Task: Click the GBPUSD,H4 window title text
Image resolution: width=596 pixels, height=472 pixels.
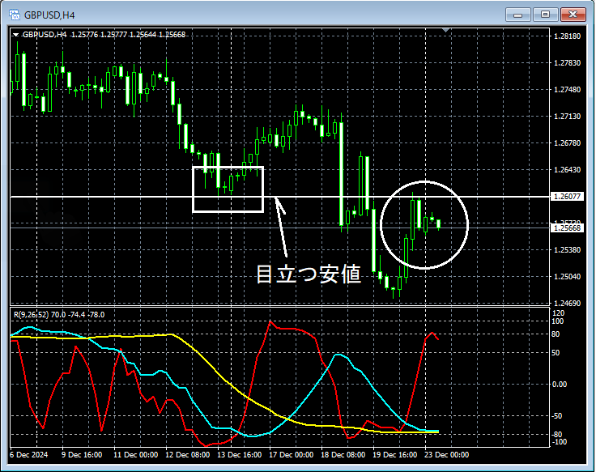Action: tap(49, 15)
